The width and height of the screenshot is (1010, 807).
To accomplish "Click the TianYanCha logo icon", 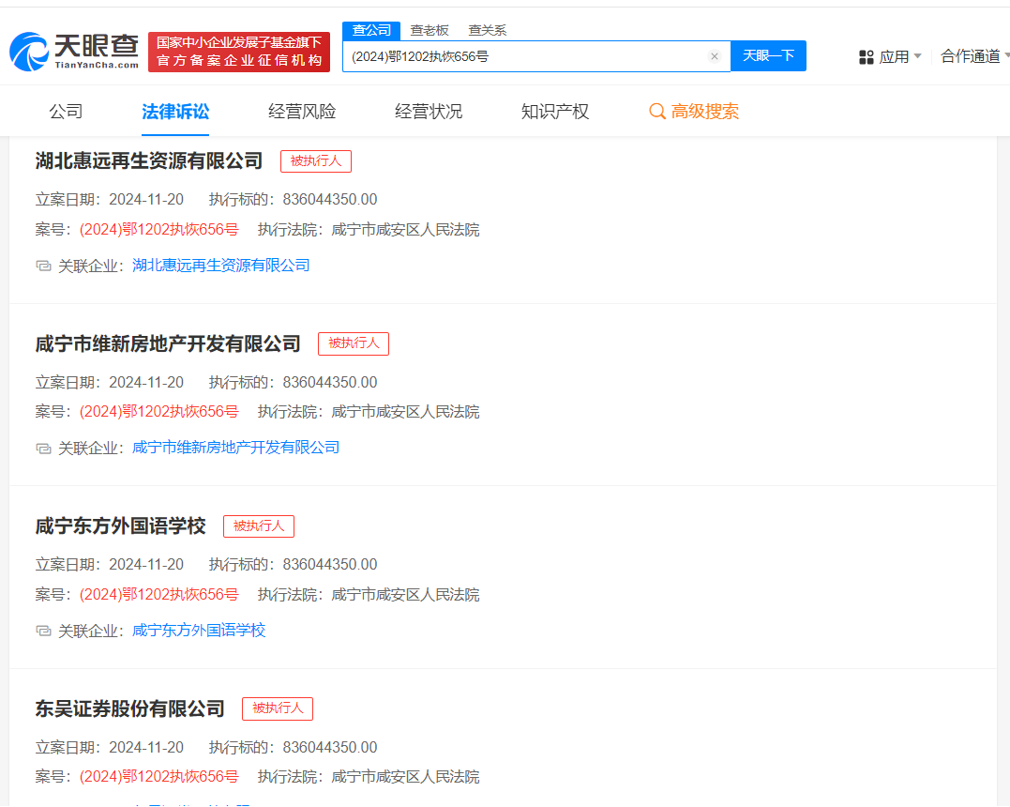I will click(x=29, y=52).
